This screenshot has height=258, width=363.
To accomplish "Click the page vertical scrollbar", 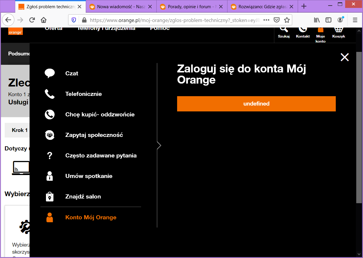I will (x=359, y=128).
